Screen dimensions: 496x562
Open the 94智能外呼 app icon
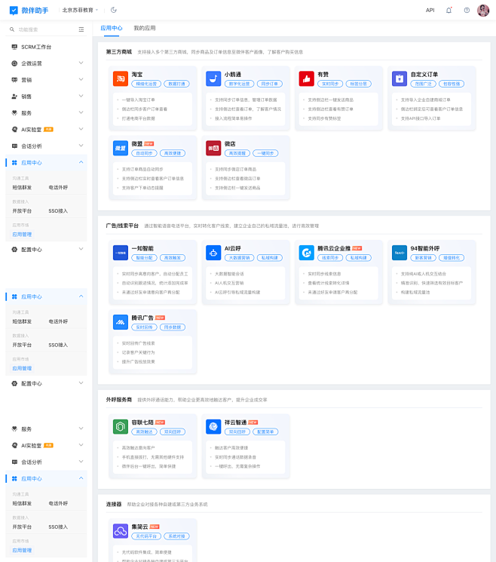coord(400,253)
